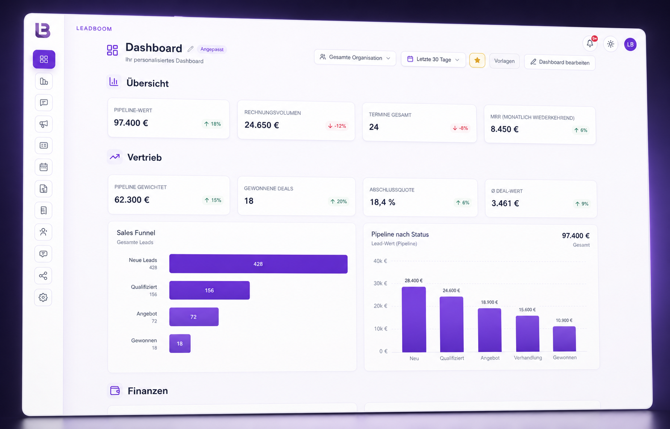This screenshot has width=670, height=429.
Task: Click Dashboard bearbeiten button
Action: 560,62
